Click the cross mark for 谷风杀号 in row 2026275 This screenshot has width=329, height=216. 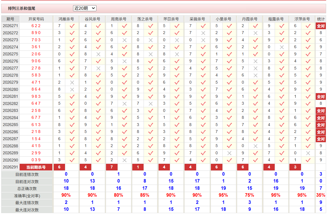tap(98, 54)
